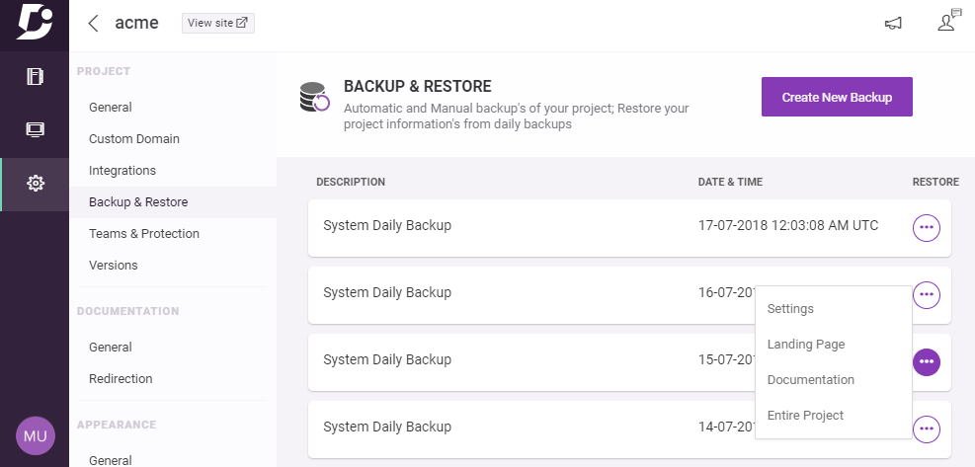Open restore options for 16-07 backup
Screen dimensions: 975x467
tap(926, 294)
